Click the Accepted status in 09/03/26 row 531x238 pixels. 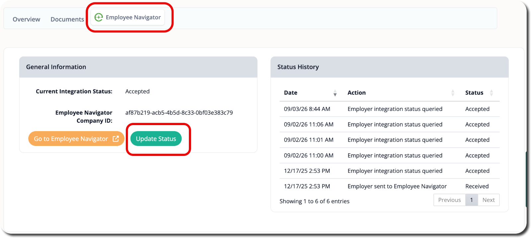pyautogui.click(x=477, y=109)
